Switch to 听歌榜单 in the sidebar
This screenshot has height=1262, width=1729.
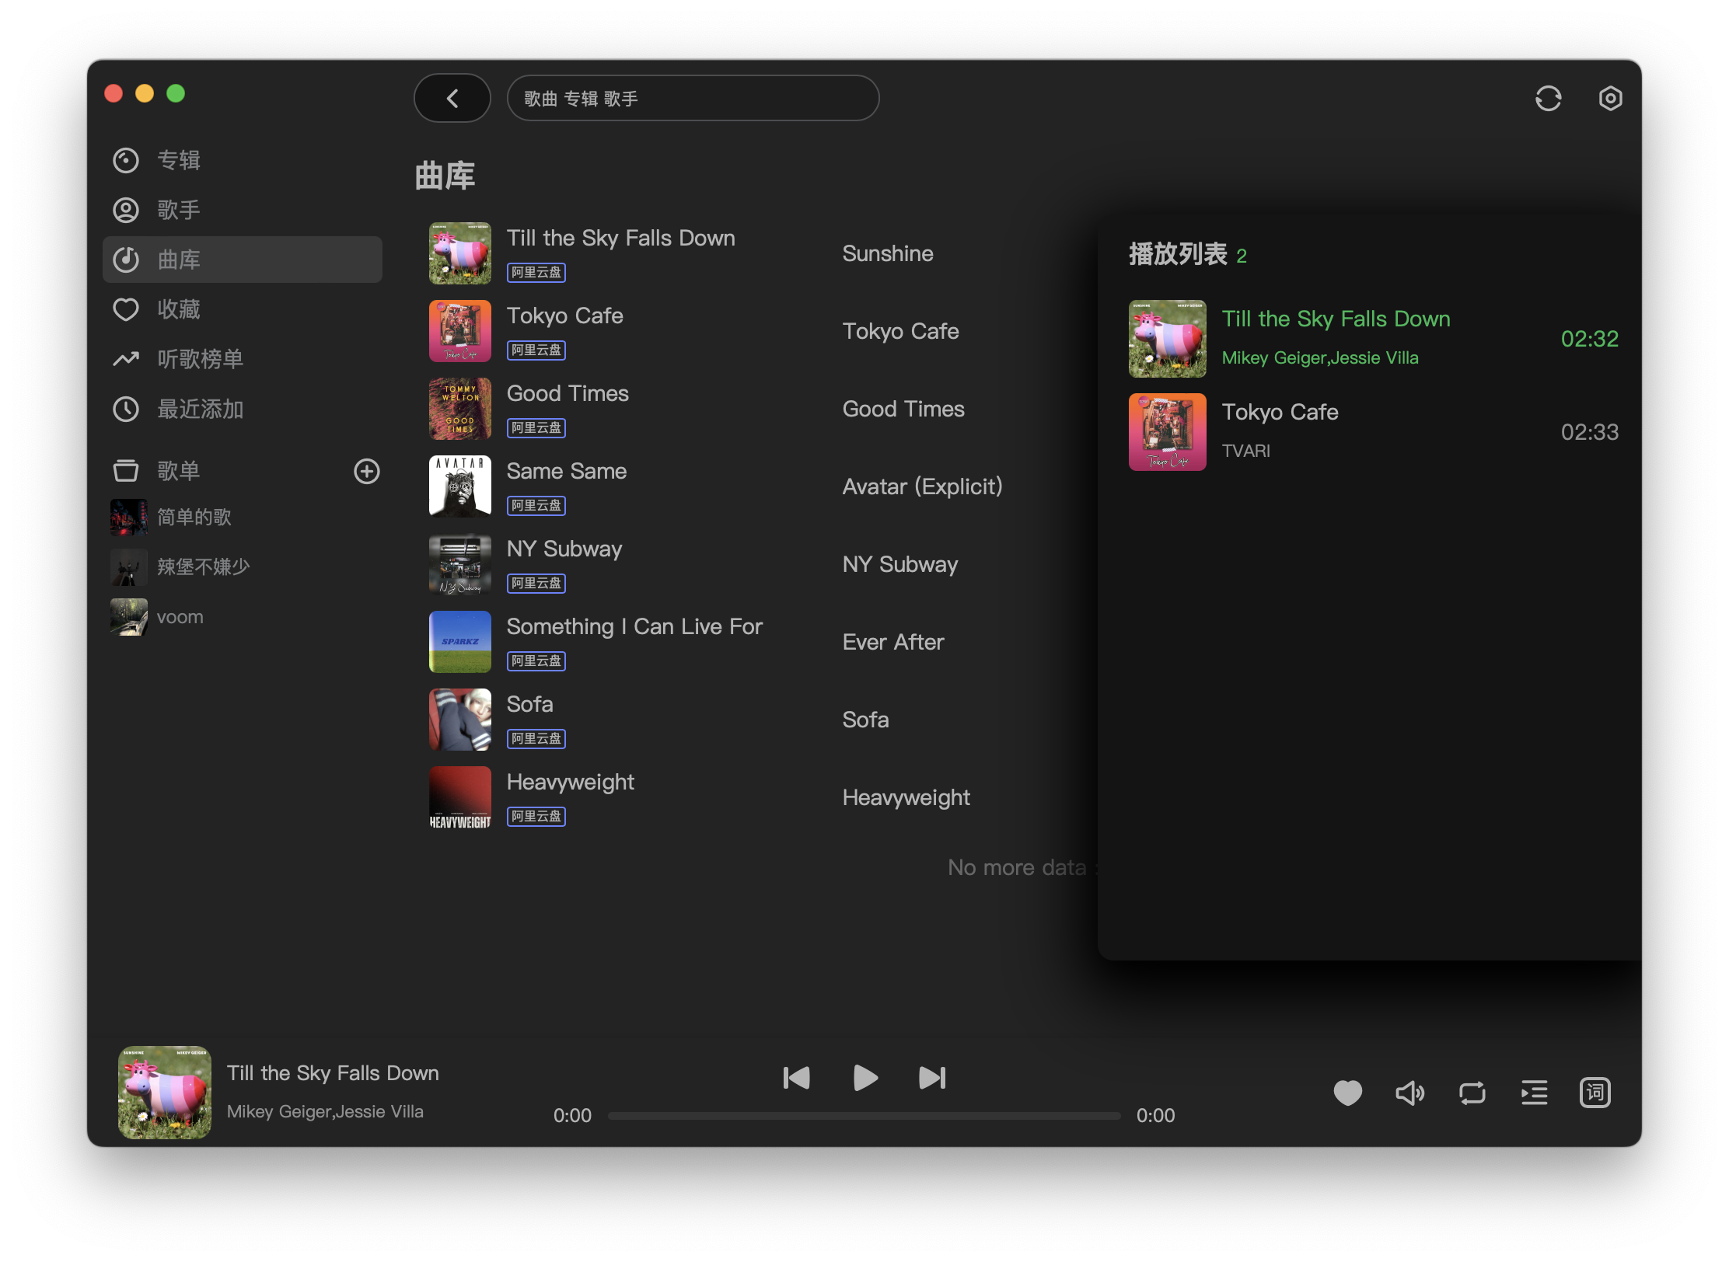coord(200,359)
